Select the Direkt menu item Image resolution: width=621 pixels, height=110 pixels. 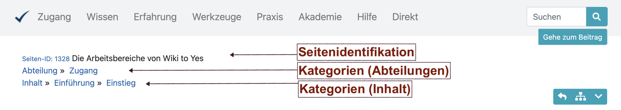pos(405,17)
